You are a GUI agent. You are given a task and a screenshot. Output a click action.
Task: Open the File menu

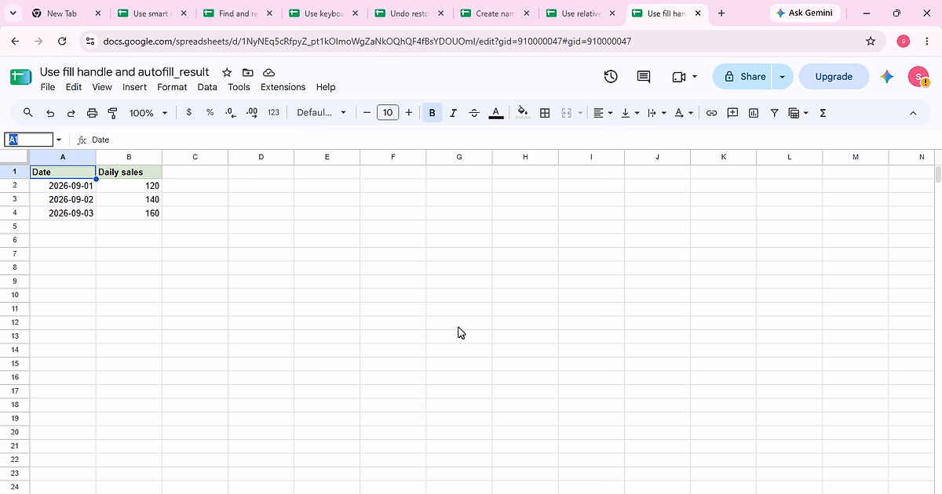[x=48, y=87]
